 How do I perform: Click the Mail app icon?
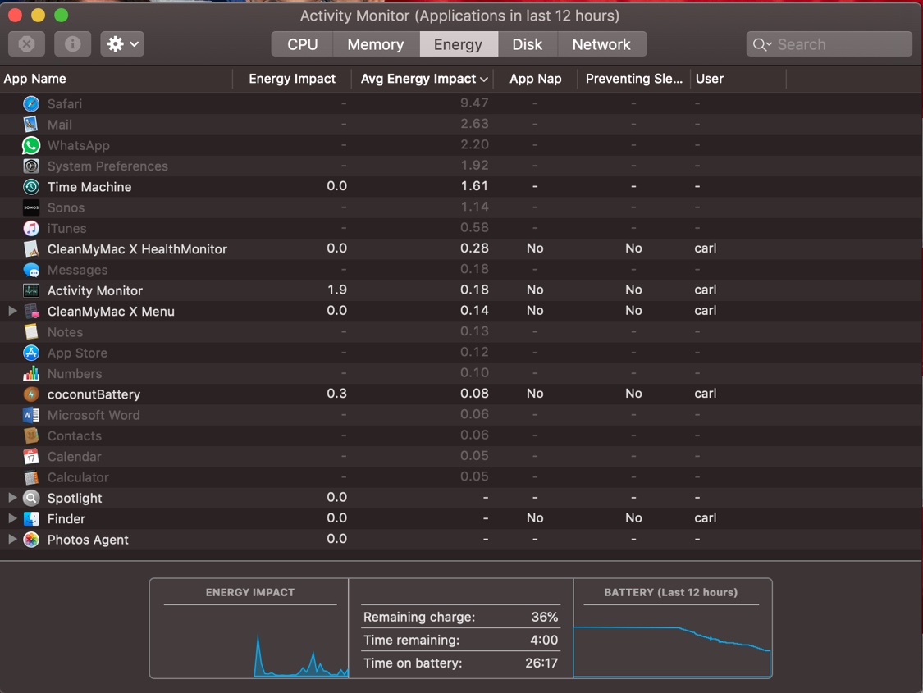point(31,125)
